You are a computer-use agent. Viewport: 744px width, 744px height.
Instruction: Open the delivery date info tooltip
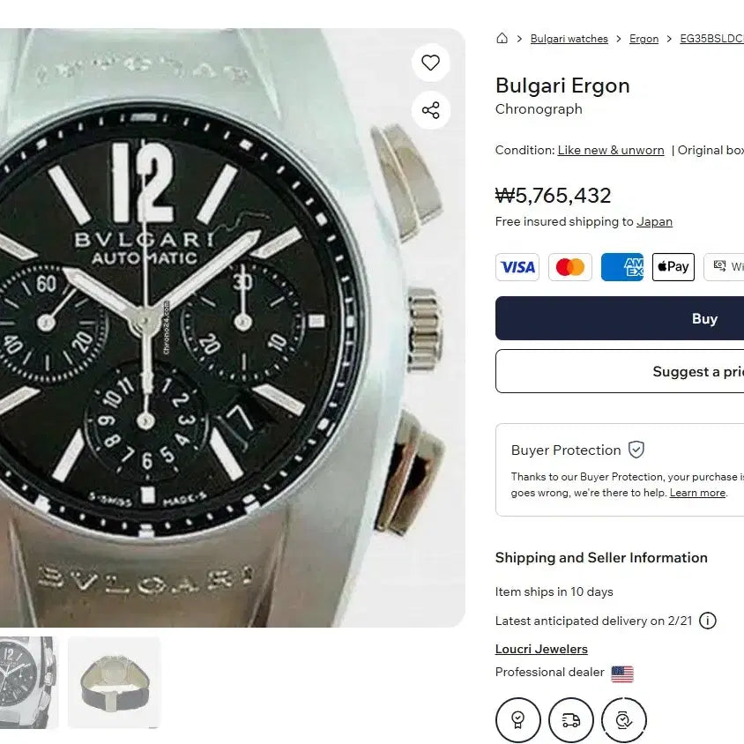(x=708, y=621)
